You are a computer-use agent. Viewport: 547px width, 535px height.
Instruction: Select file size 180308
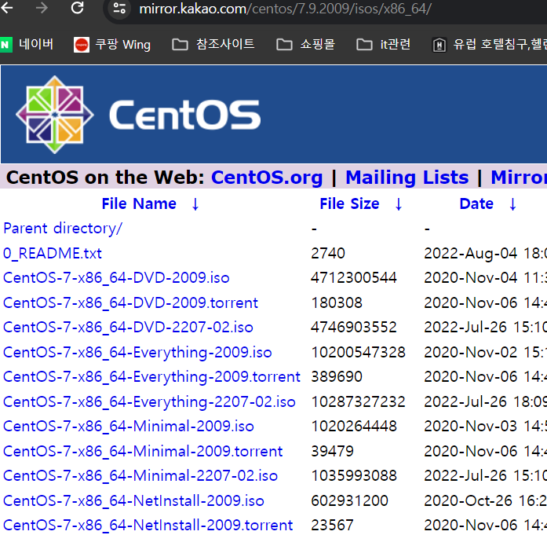(337, 302)
